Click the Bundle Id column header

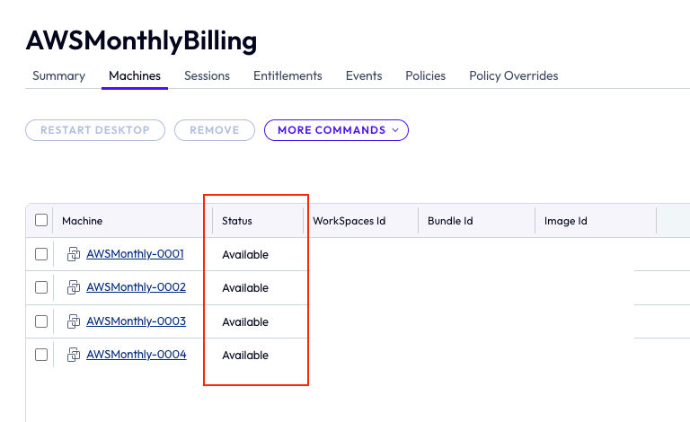pyautogui.click(x=450, y=221)
